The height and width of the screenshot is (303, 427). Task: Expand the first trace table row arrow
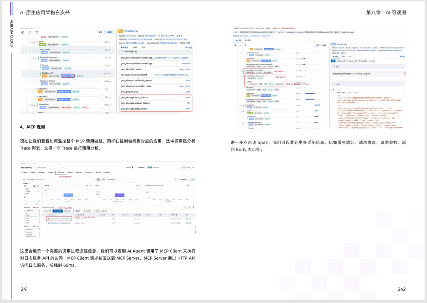[44, 219]
